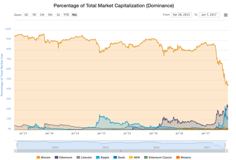Click the From date field
Viewport: 236px width, 160px height.
181,15
